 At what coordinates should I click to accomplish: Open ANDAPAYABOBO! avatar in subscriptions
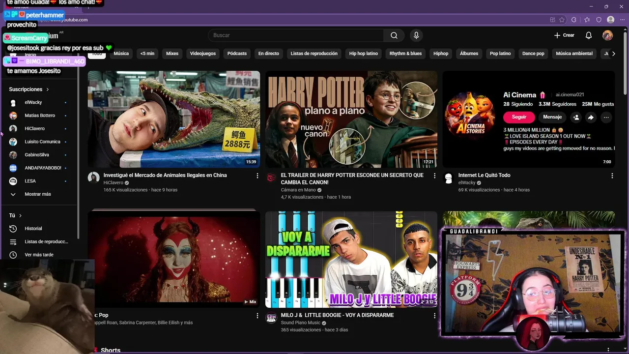click(13, 168)
